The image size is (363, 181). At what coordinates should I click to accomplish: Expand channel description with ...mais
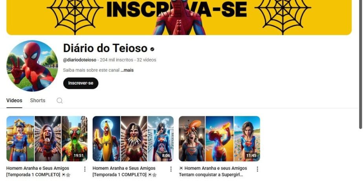[127, 70]
